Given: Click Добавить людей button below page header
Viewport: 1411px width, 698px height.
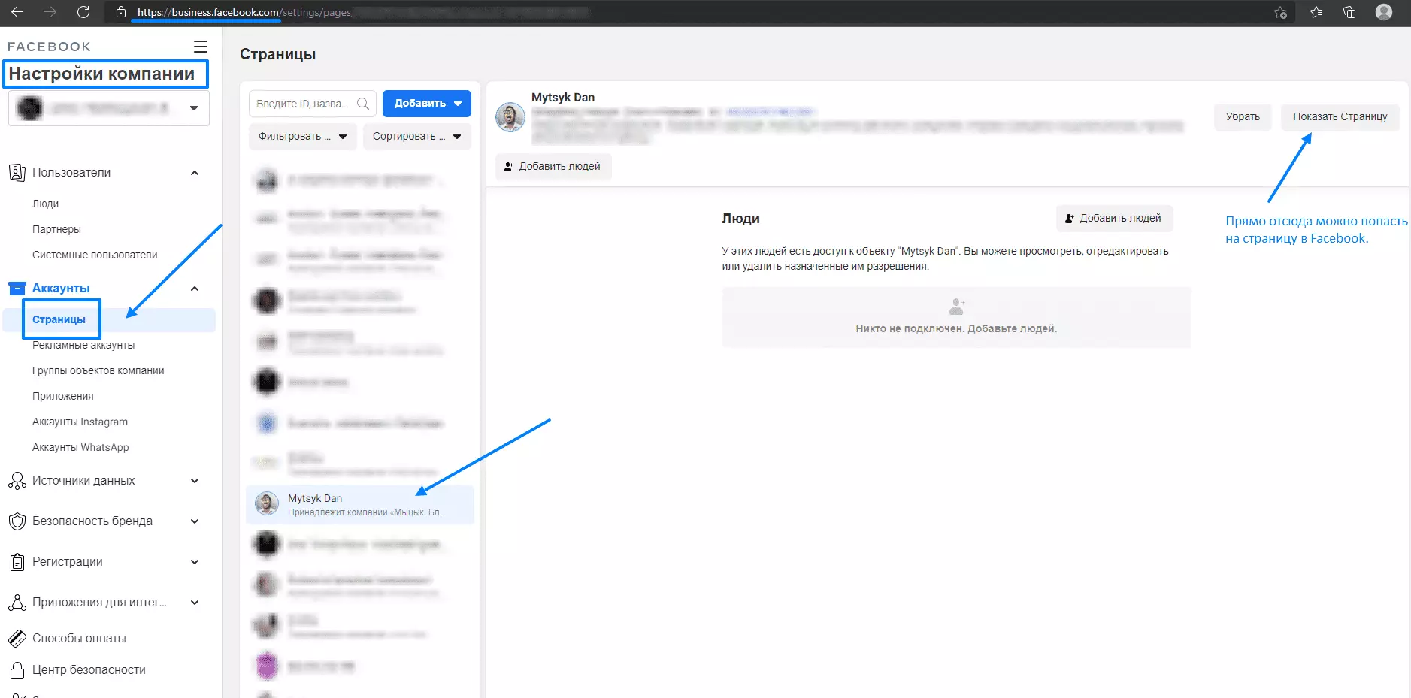Looking at the screenshot, I should pos(553,167).
